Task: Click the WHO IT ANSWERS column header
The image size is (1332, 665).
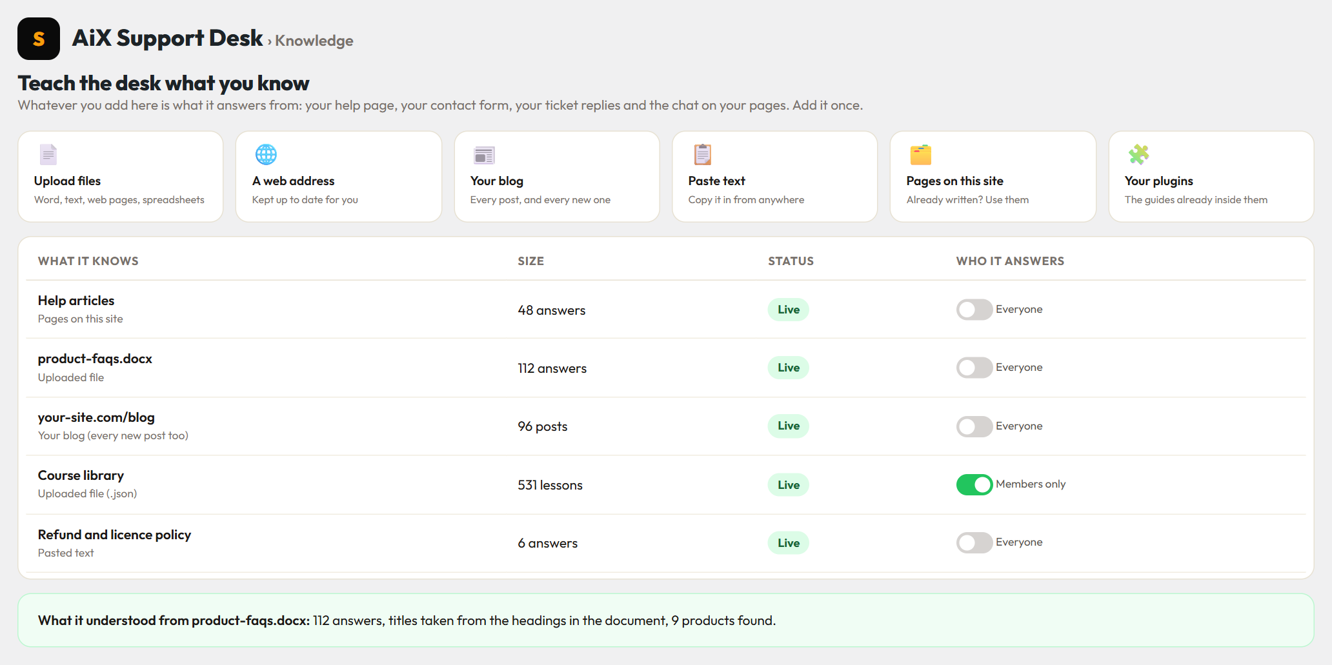Action: (x=1010, y=261)
